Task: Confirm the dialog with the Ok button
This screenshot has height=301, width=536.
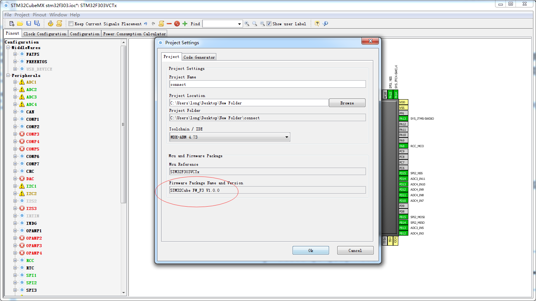Action: tap(311, 250)
